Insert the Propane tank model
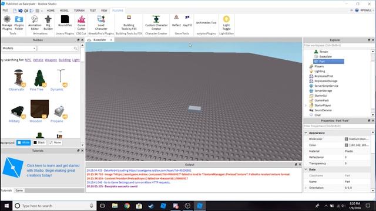376x211 pixels. [59, 111]
